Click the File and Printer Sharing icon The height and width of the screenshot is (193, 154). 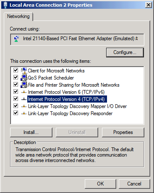coord(24,85)
